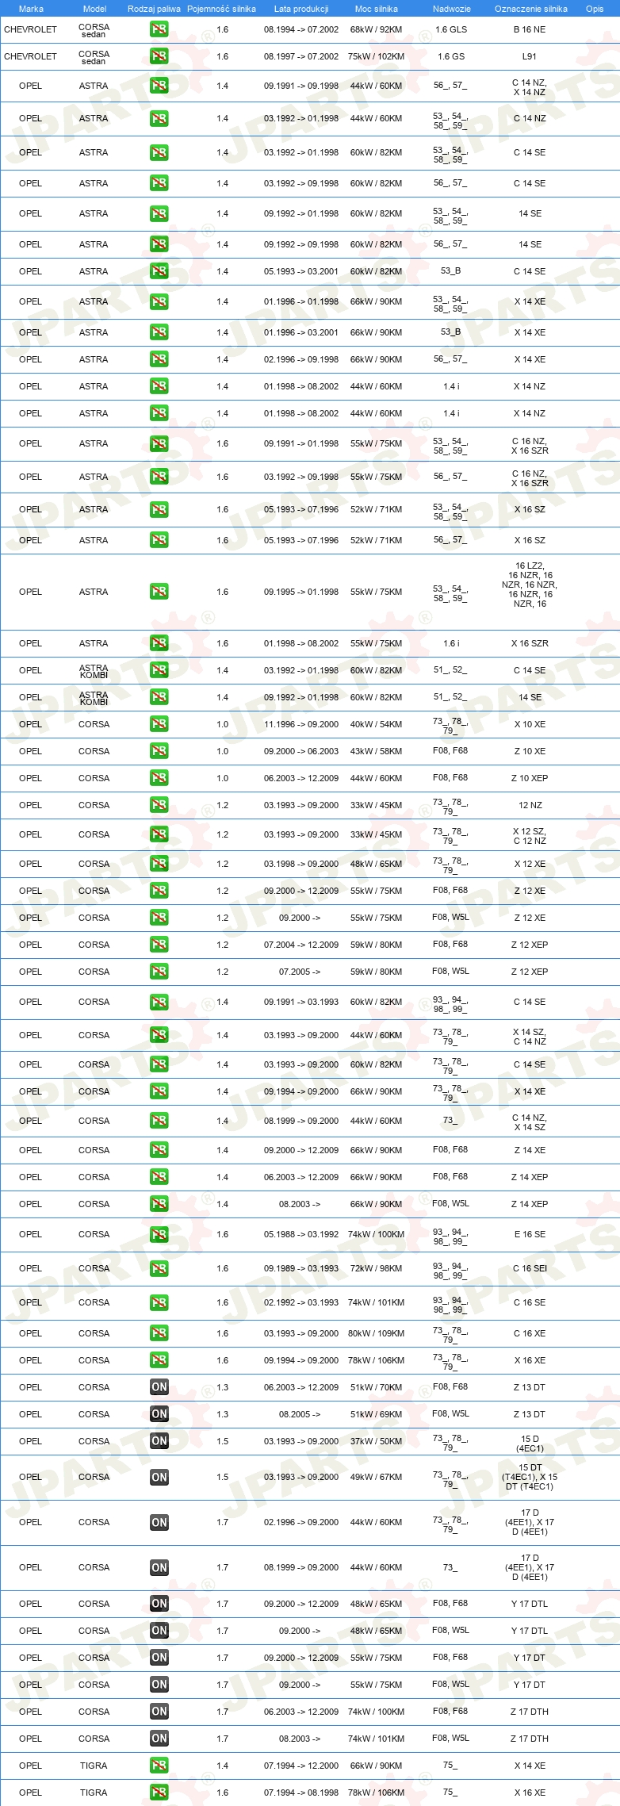
Task: Click the power cell '68kW / 92KM'
Action: (x=377, y=29)
